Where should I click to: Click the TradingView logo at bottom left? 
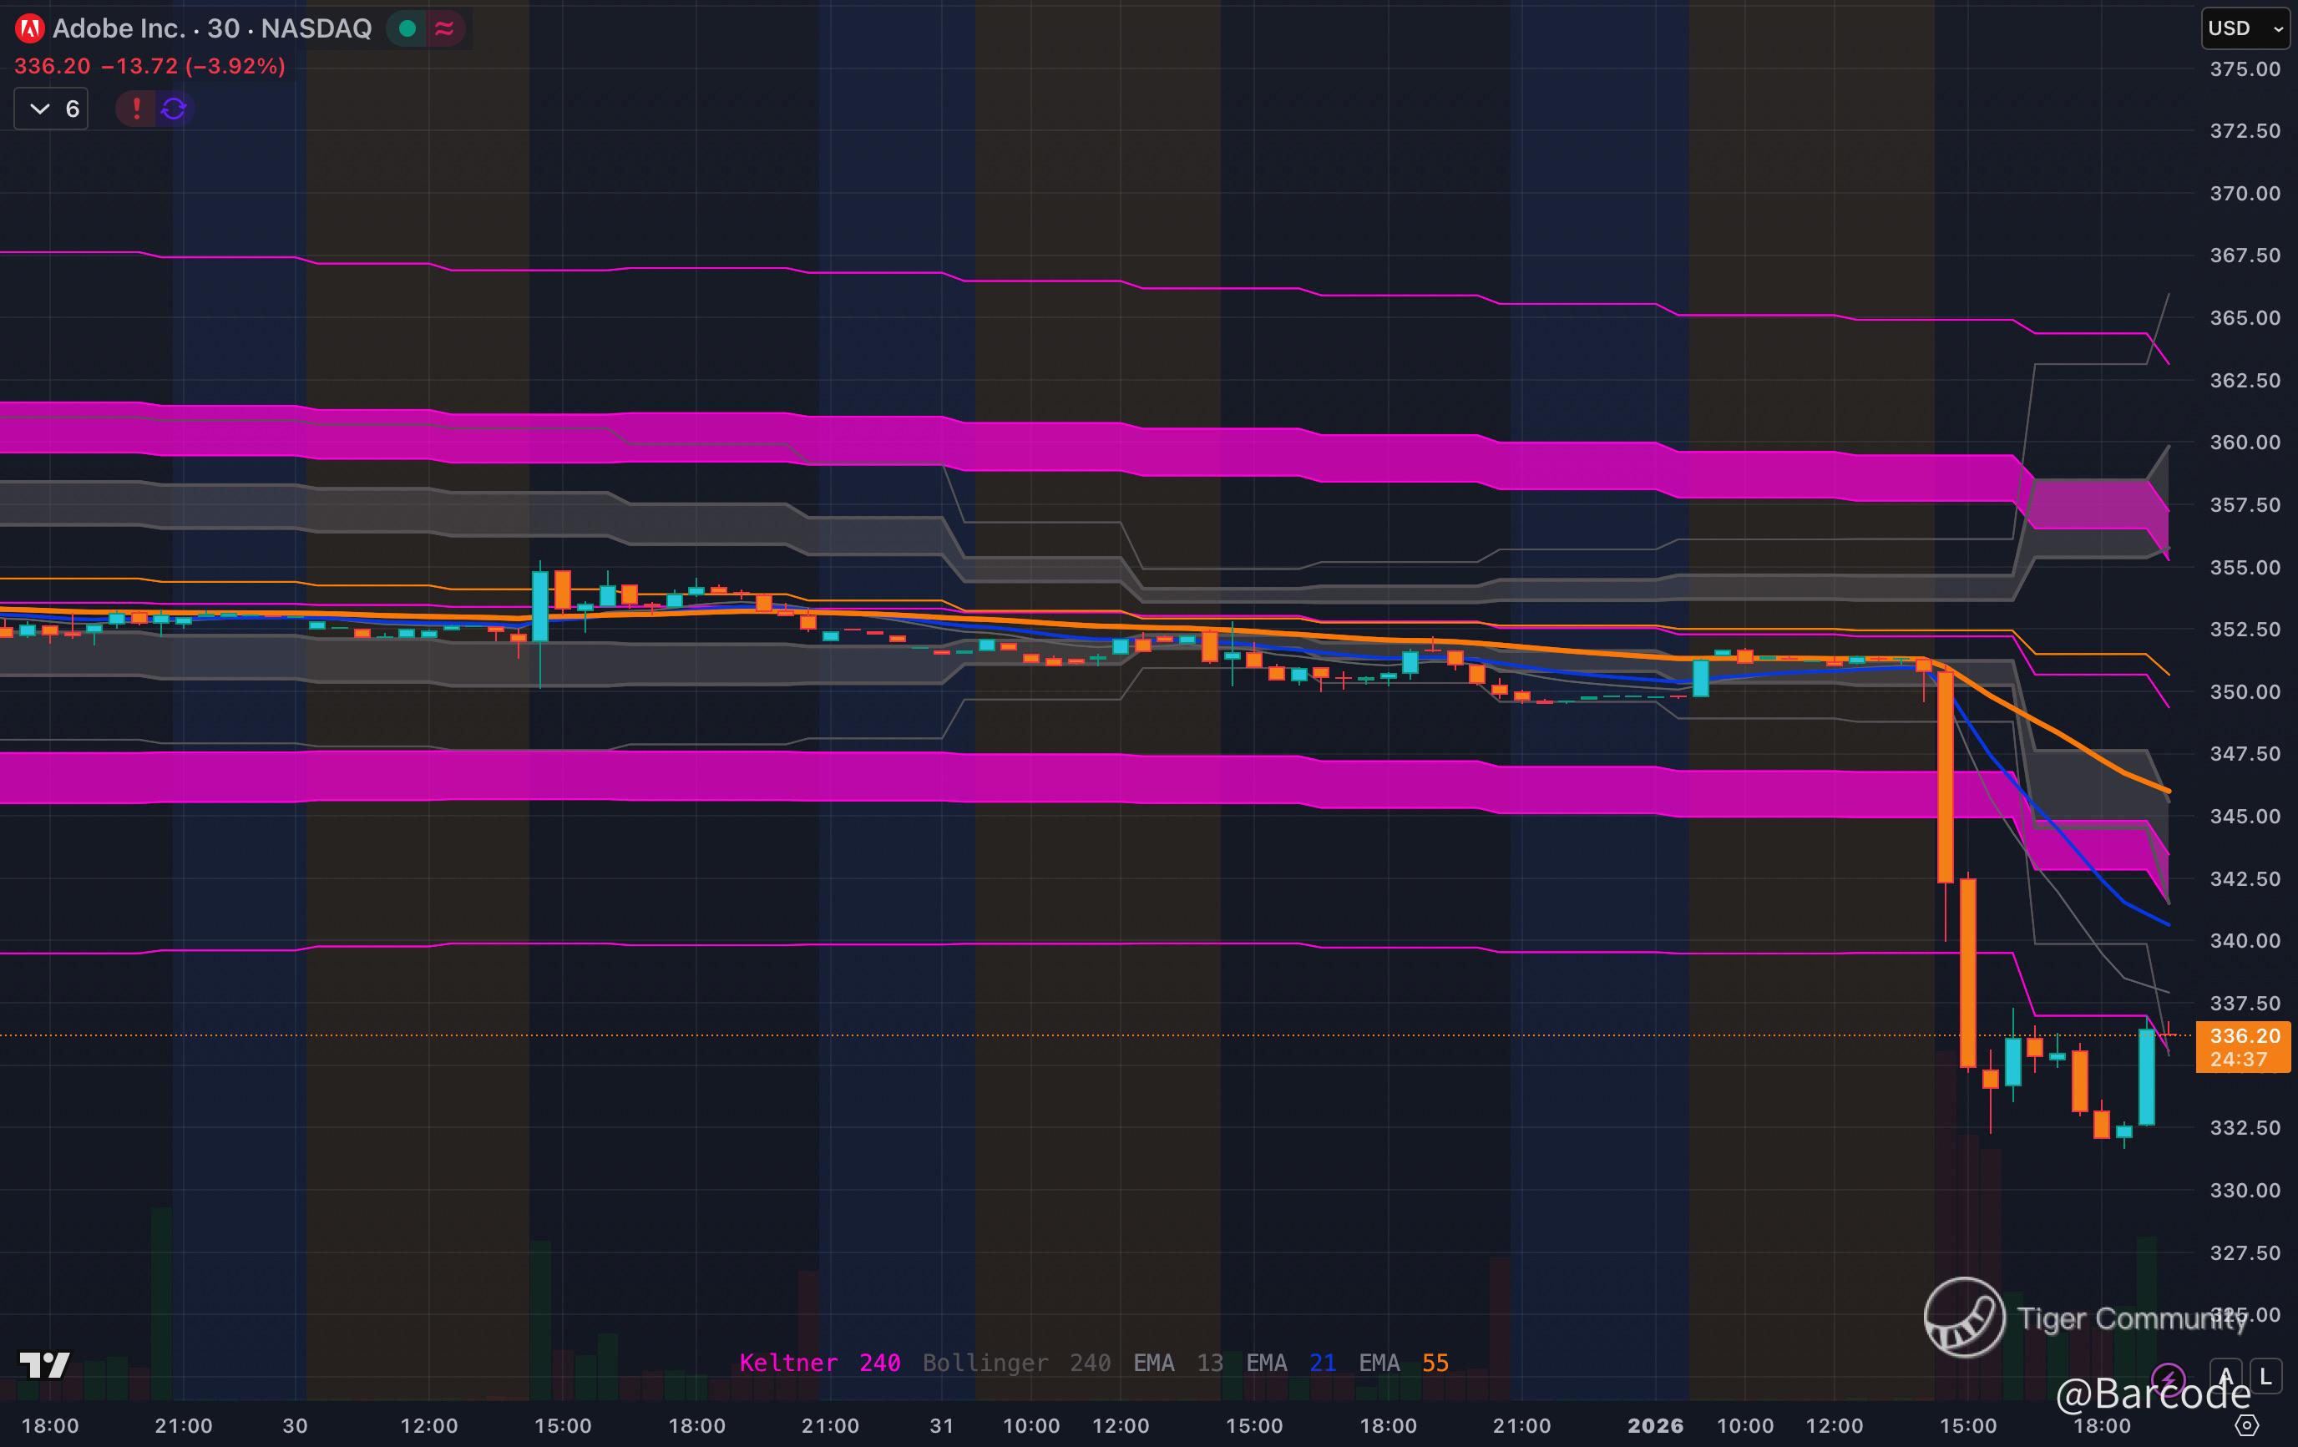click(44, 1364)
